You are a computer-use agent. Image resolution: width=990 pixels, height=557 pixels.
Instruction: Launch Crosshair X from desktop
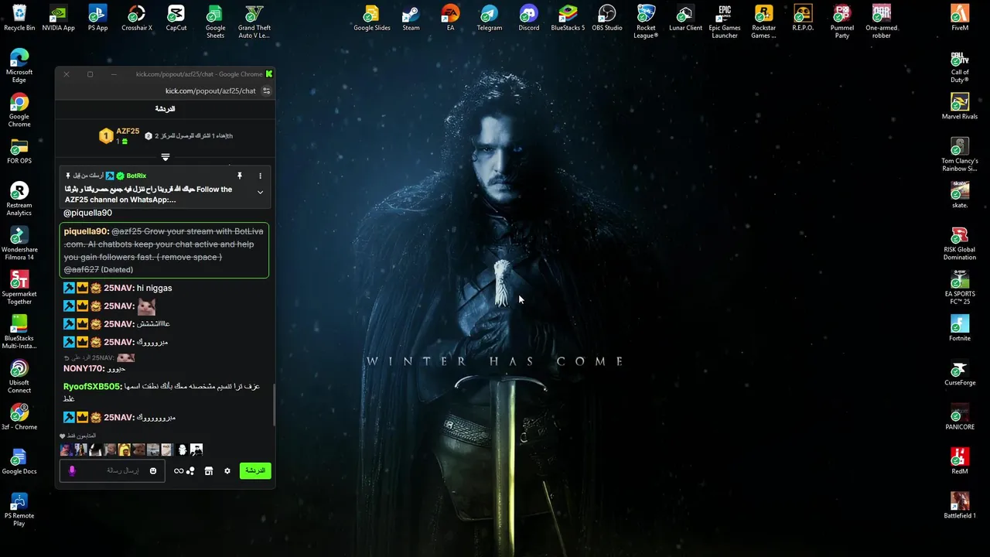tap(137, 18)
